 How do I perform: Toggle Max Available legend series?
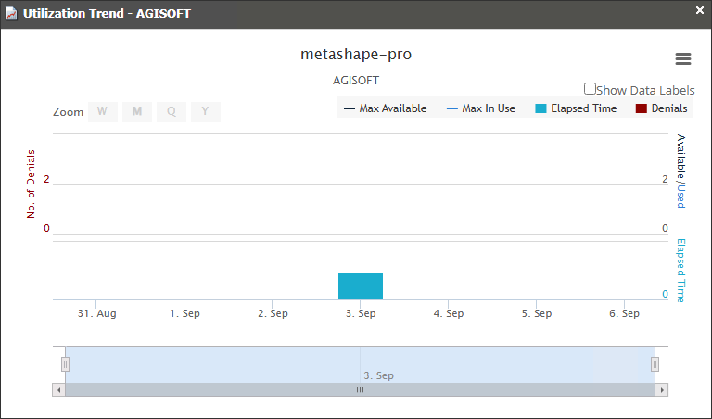click(385, 108)
